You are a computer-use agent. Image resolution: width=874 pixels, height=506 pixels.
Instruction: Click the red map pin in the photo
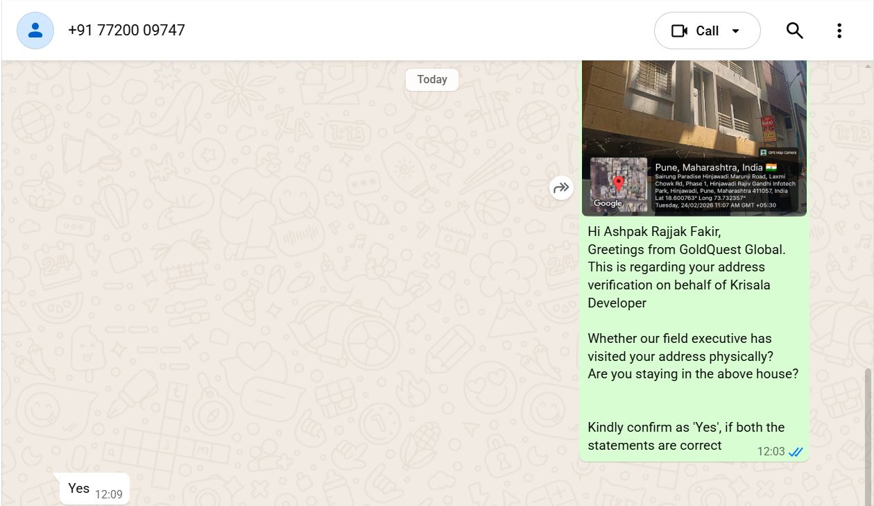(x=619, y=184)
